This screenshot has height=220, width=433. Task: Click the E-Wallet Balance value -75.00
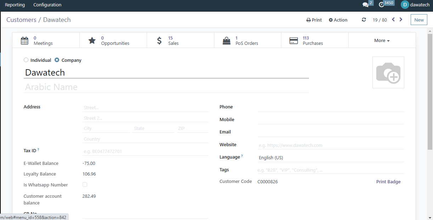coord(89,163)
